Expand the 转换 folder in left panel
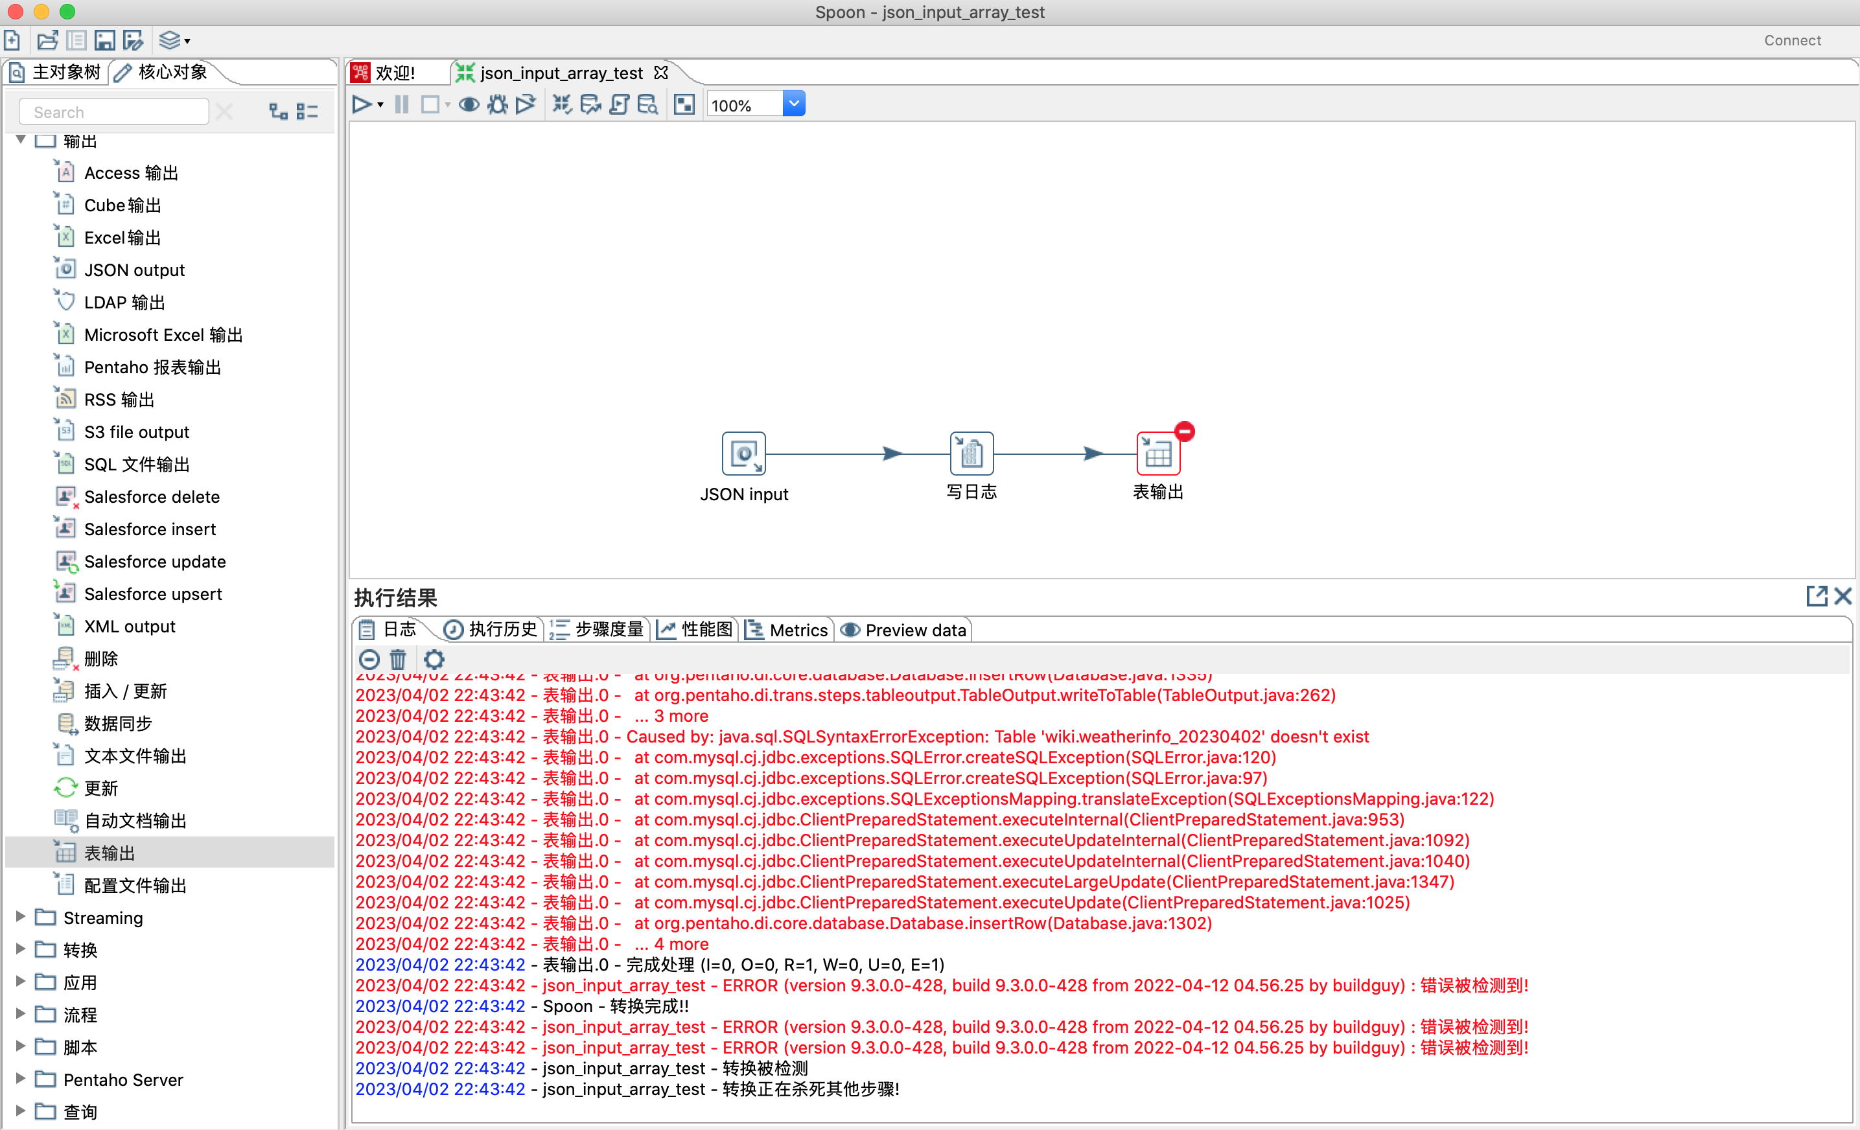The height and width of the screenshot is (1130, 1860). click(x=23, y=949)
